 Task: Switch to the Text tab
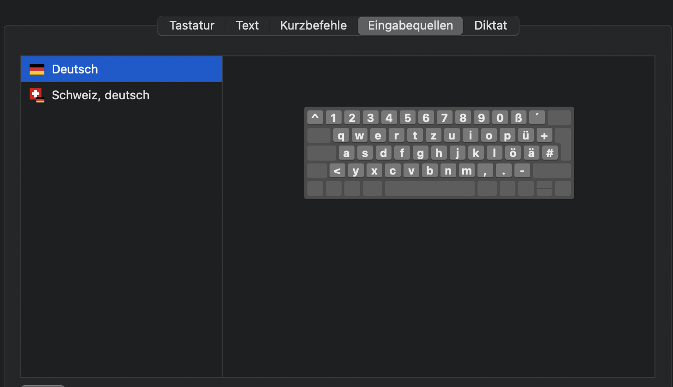click(x=247, y=25)
